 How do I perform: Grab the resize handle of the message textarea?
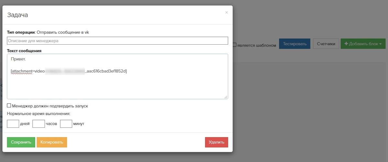(x=226, y=97)
